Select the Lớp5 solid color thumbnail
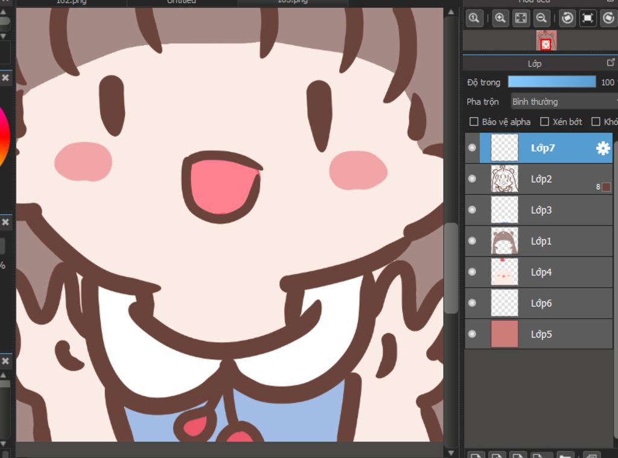This screenshot has height=458, width=618. click(x=505, y=334)
